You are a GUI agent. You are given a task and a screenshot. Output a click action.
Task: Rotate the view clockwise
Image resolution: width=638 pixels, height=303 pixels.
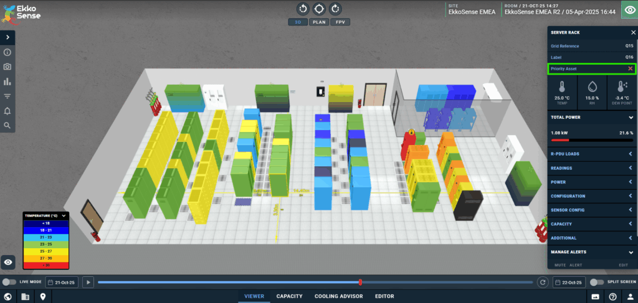pyautogui.click(x=335, y=9)
